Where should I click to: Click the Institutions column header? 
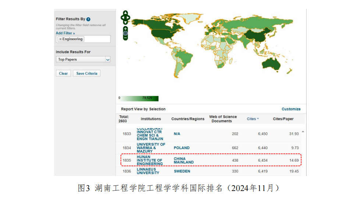coord(151,119)
